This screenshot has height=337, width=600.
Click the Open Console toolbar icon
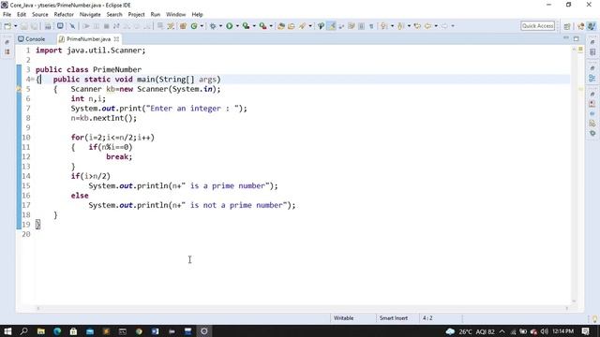click(x=60, y=26)
